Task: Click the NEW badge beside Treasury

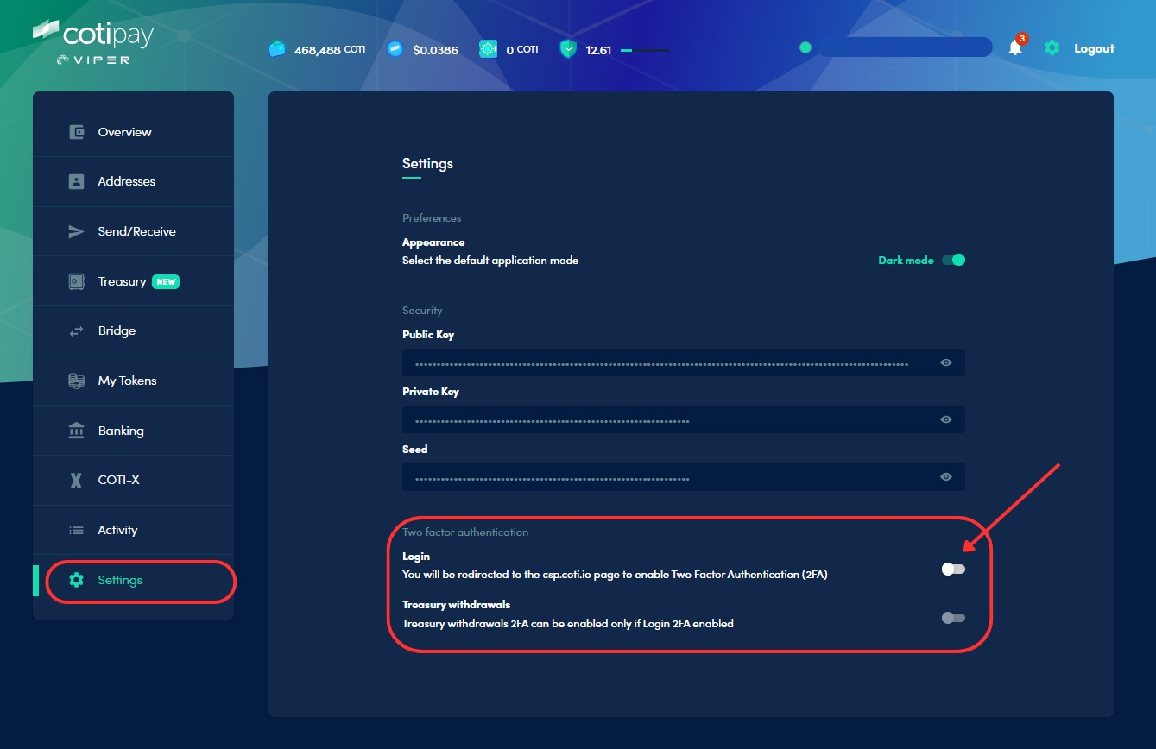Action: [166, 281]
